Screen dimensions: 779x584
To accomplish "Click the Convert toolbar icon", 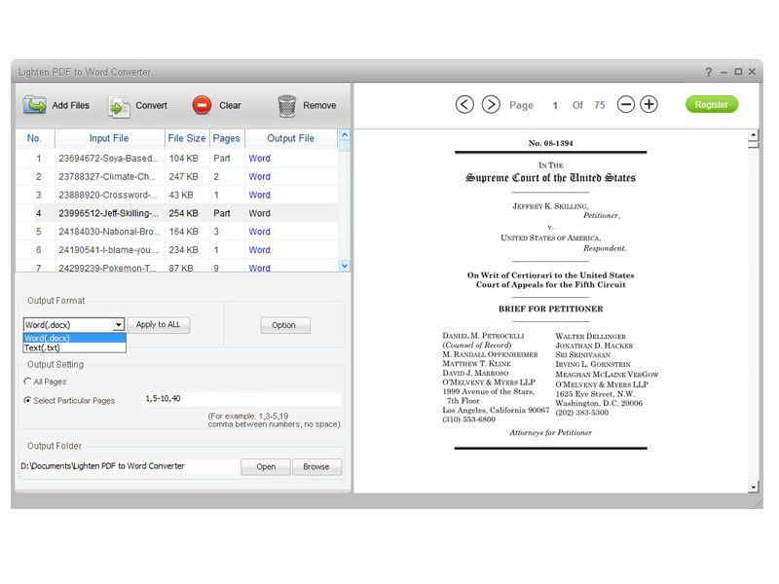I will coord(119,105).
